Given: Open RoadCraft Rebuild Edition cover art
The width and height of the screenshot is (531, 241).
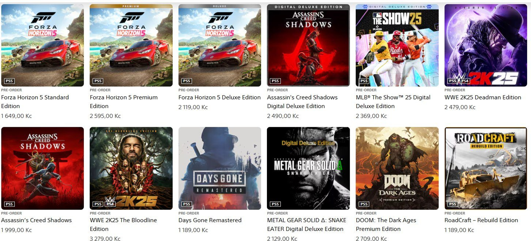Looking at the screenshot, I should [x=486, y=168].
